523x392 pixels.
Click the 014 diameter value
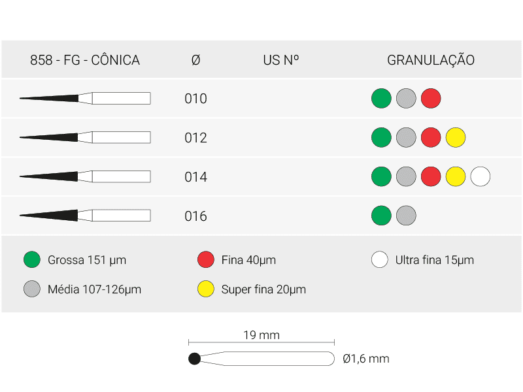point(195,176)
